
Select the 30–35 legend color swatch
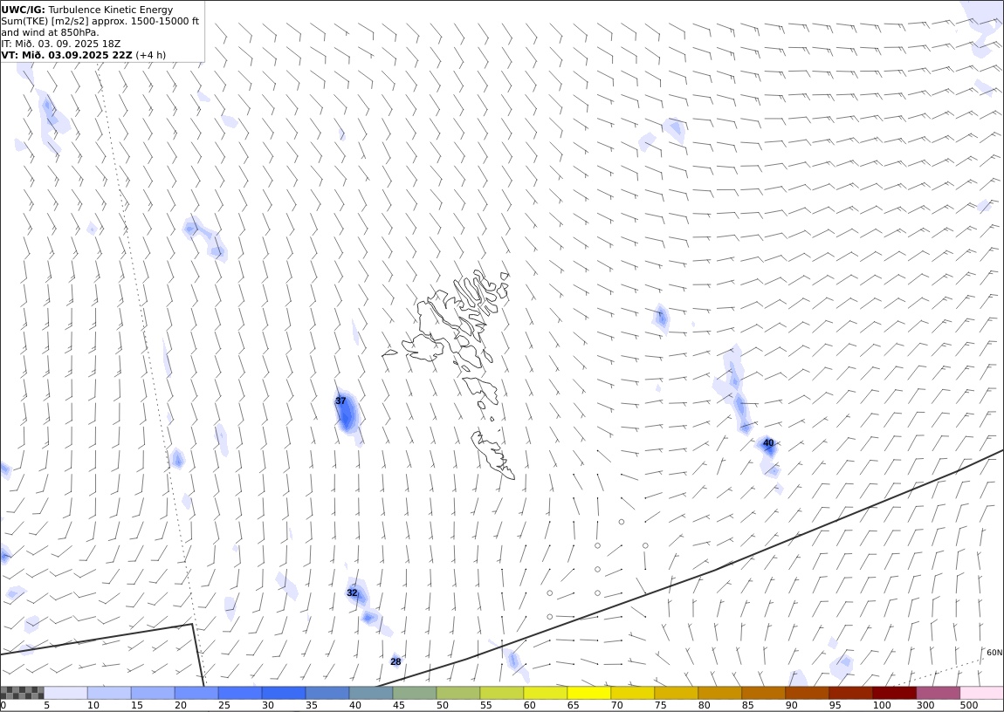coord(284,693)
